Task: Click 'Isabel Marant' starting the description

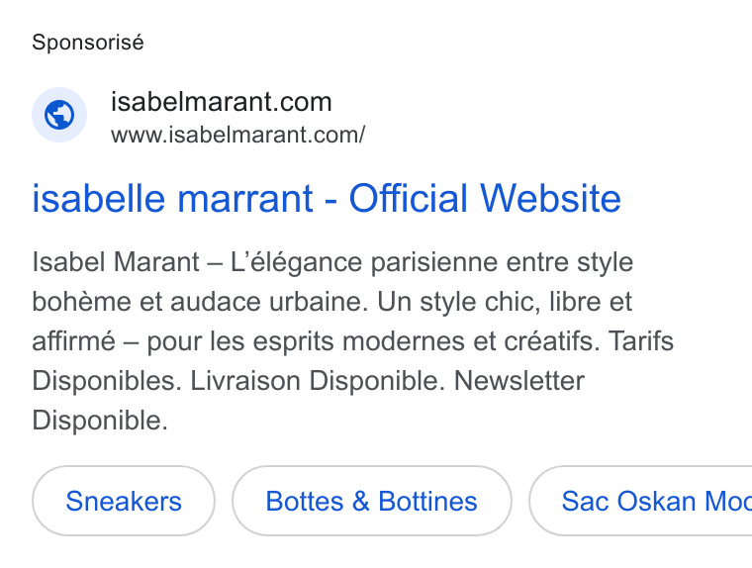Action: (x=116, y=262)
